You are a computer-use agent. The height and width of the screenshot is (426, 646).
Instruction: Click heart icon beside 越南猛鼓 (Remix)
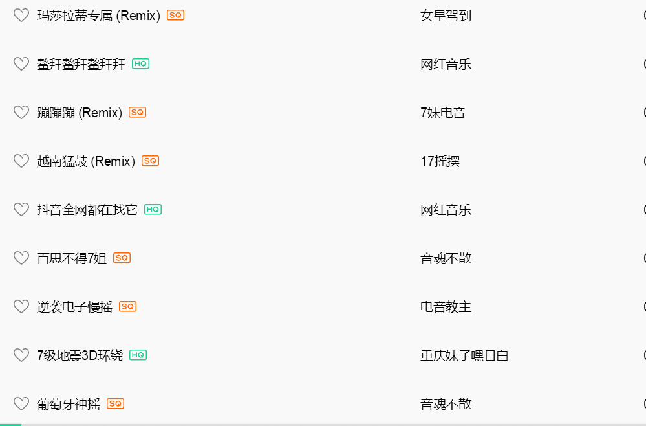[x=21, y=161]
